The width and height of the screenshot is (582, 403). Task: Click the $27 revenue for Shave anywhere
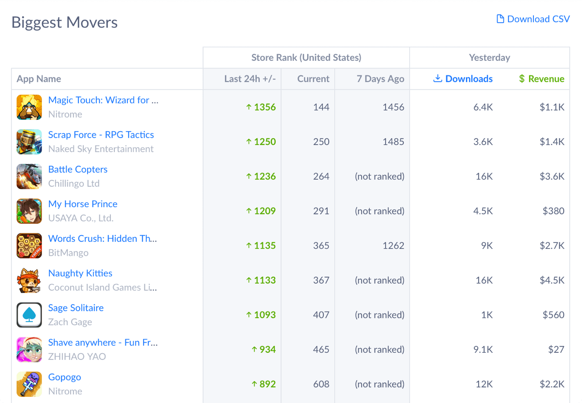[556, 349]
